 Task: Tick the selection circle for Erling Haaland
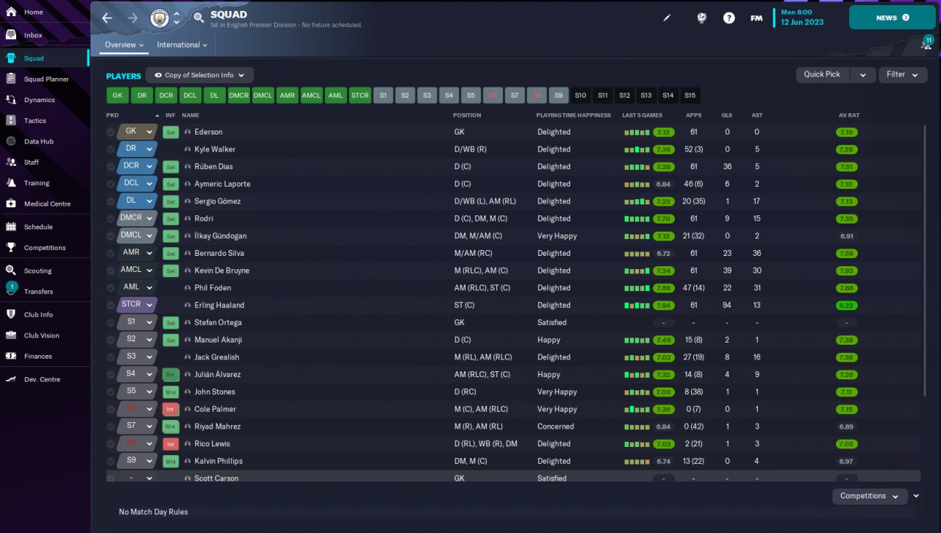click(x=111, y=305)
